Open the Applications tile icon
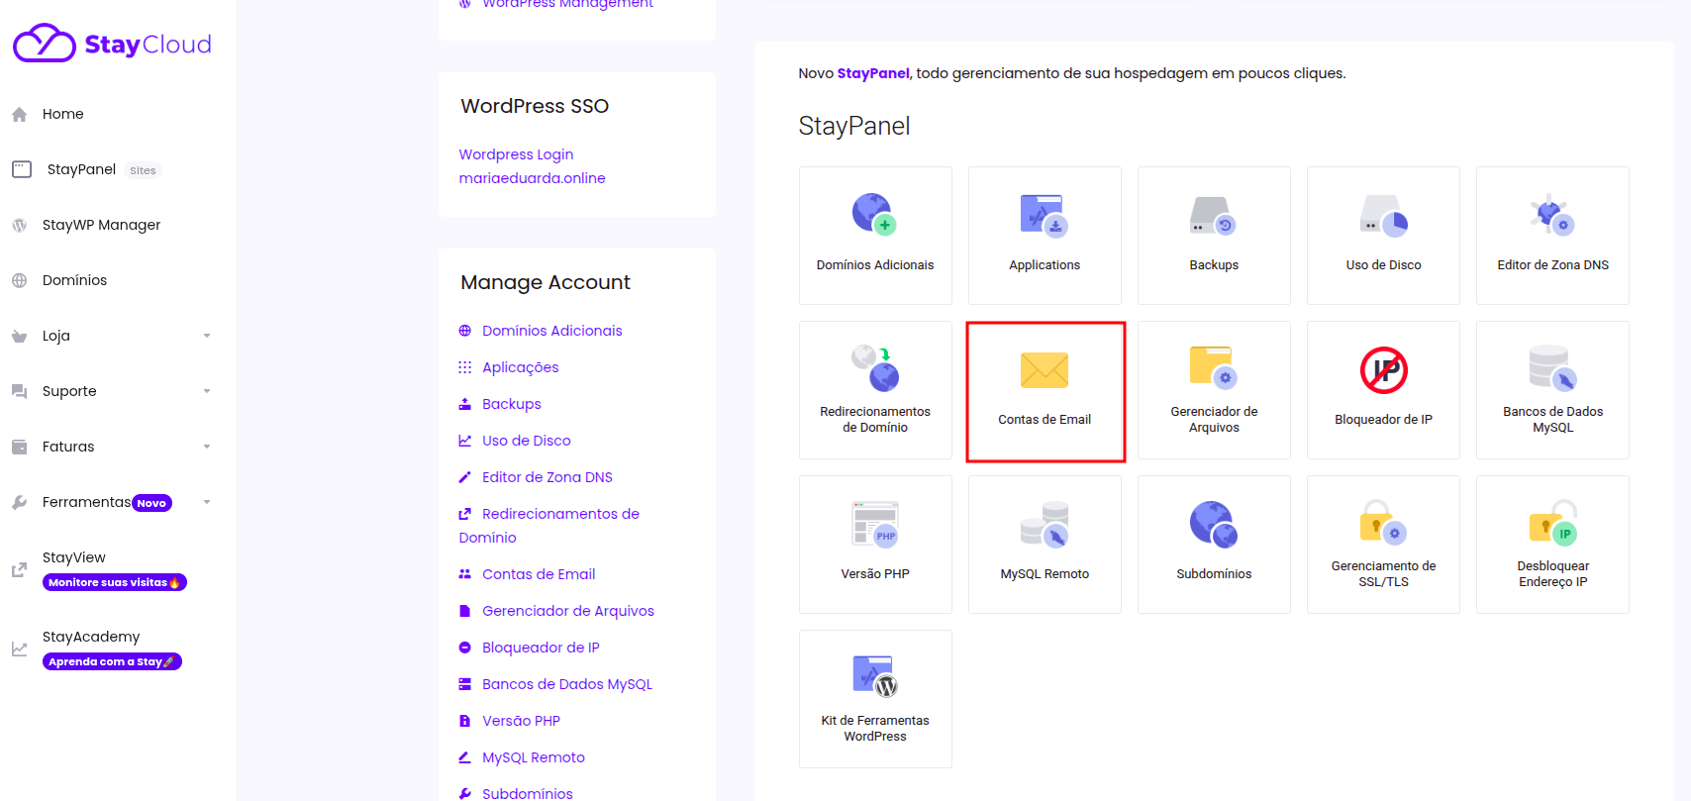 1044,215
